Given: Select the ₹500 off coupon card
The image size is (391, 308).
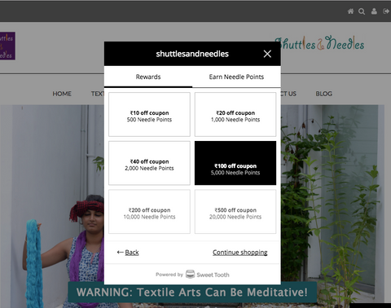Looking at the screenshot, I should [235, 212].
